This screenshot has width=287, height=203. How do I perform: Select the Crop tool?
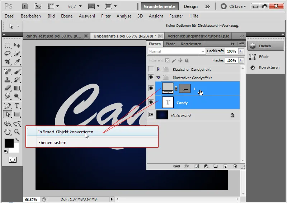pos(8,61)
